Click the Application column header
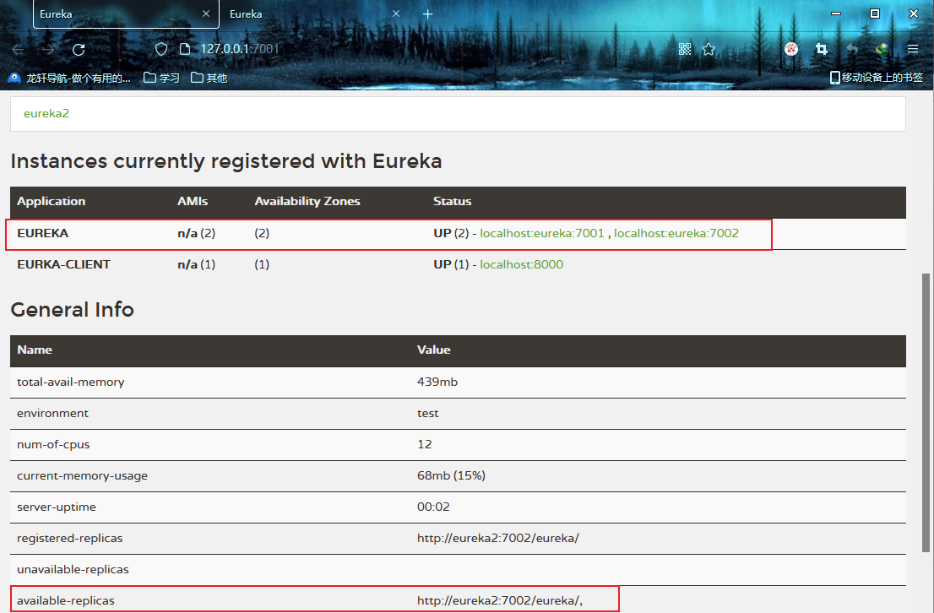The image size is (934, 613). click(x=52, y=201)
